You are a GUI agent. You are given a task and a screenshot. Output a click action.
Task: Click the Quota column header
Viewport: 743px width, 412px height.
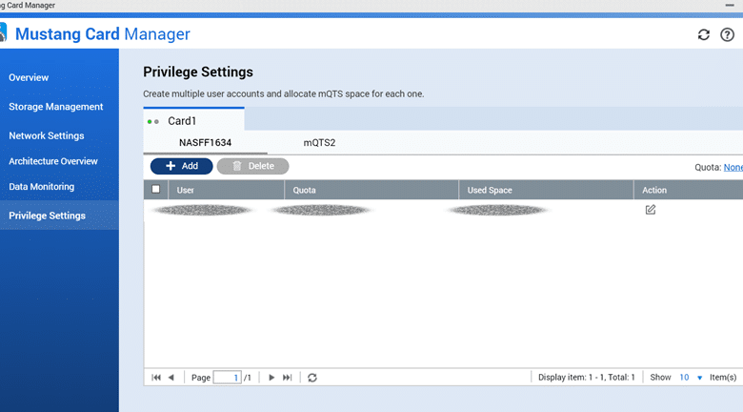coord(371,190)
